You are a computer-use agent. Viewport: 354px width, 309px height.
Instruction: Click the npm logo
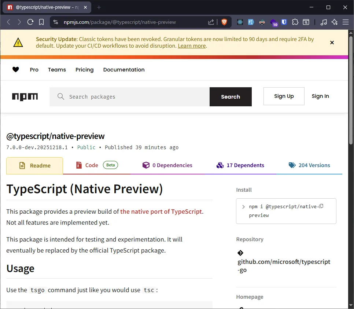[x=25, y=97]
